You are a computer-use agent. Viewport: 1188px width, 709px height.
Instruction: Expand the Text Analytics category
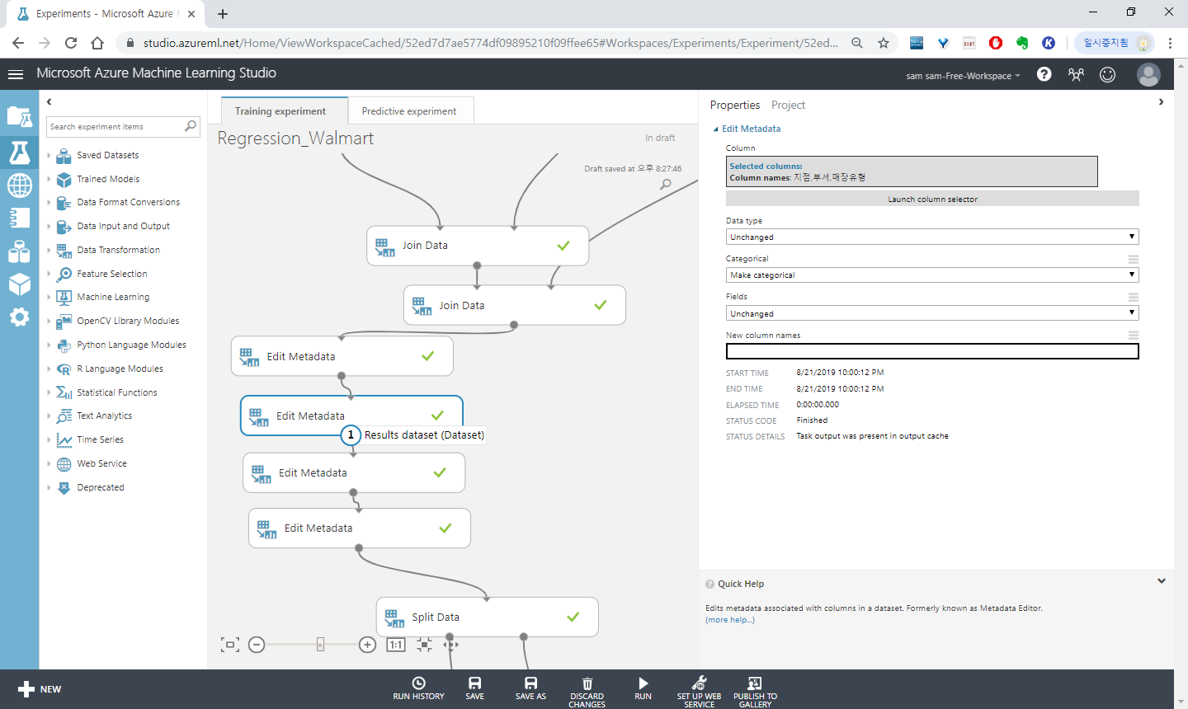pyautogui.click(x=49, y=416)
